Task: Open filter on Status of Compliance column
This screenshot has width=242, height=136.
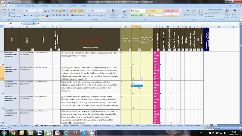Action: [139, 50]
